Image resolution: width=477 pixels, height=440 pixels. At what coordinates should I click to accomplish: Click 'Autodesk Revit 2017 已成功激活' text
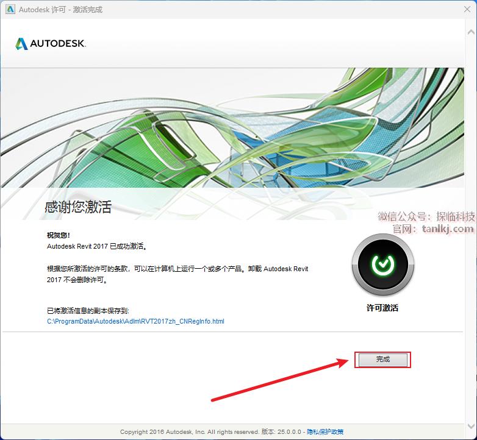(97, 246)
